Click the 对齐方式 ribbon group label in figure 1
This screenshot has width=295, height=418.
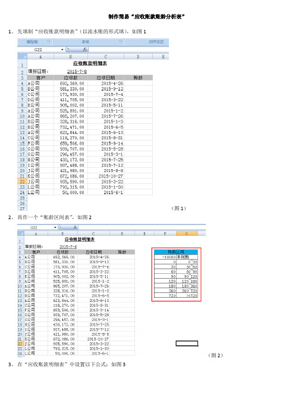(156, 42)
